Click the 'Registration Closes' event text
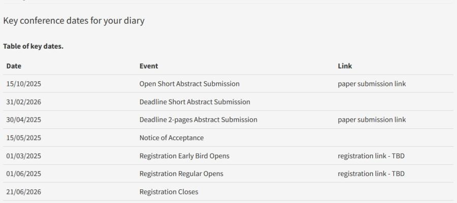The width and height of the screenshot is (457, 203). click(x=169, y=192)
